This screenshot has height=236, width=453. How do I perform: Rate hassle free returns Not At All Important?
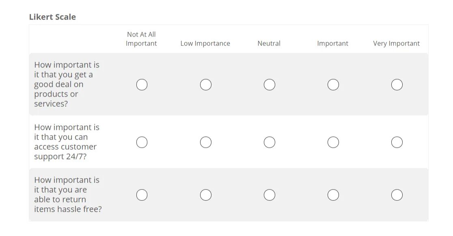coord(142,195)
